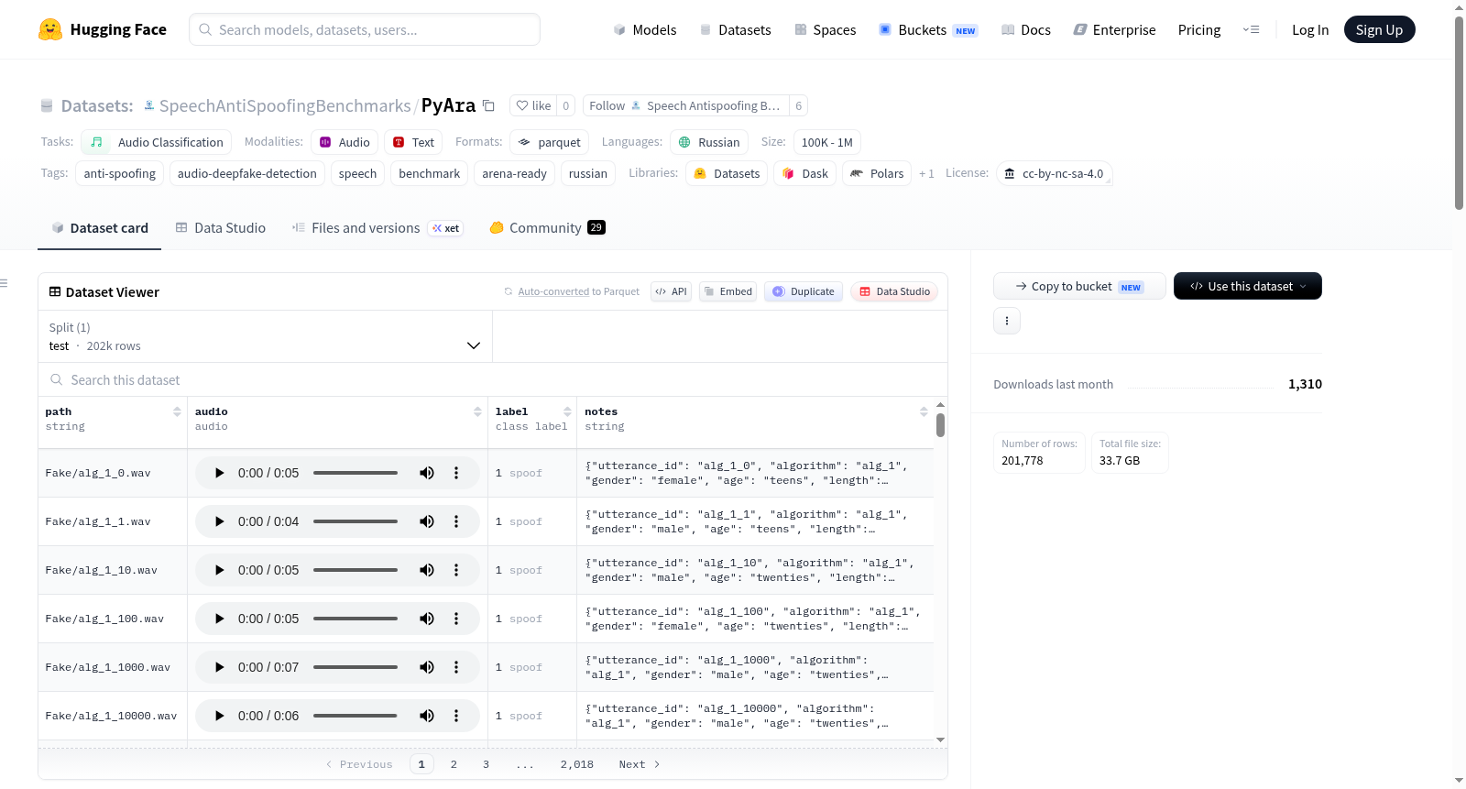Sort the notes column
Image resolution: width=1466 pixels, height=789 pixels.
pos(924,412)
